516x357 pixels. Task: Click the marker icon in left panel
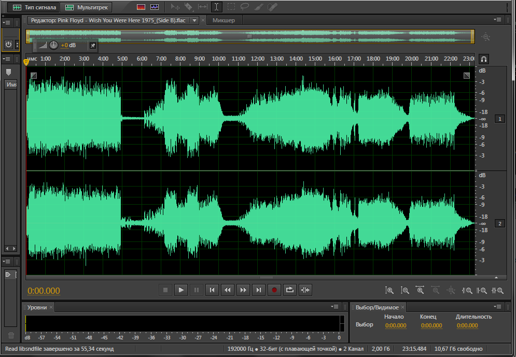click(x=8, y=73)
